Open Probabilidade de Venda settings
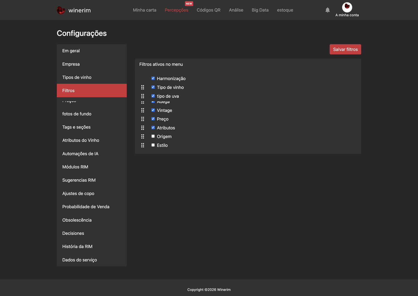The image size is (418, 296). tap(92, 207)
